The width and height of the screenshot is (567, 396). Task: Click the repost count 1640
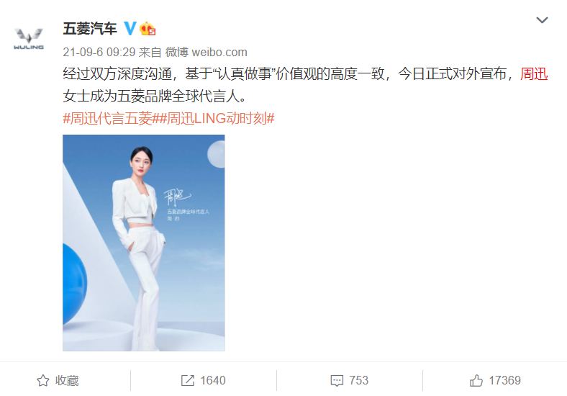pos(213,380)
